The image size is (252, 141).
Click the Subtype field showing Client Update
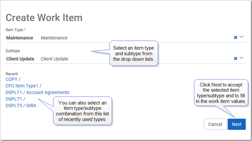coord(54,59)
